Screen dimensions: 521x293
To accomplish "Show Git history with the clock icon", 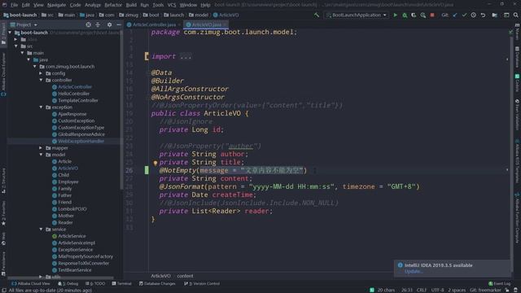I will pos(474,15).
